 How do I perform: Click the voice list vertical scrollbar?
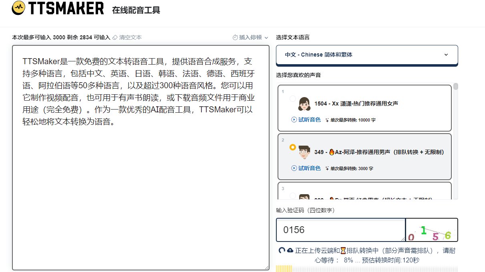pyautogui.click(x=456, y=140)
